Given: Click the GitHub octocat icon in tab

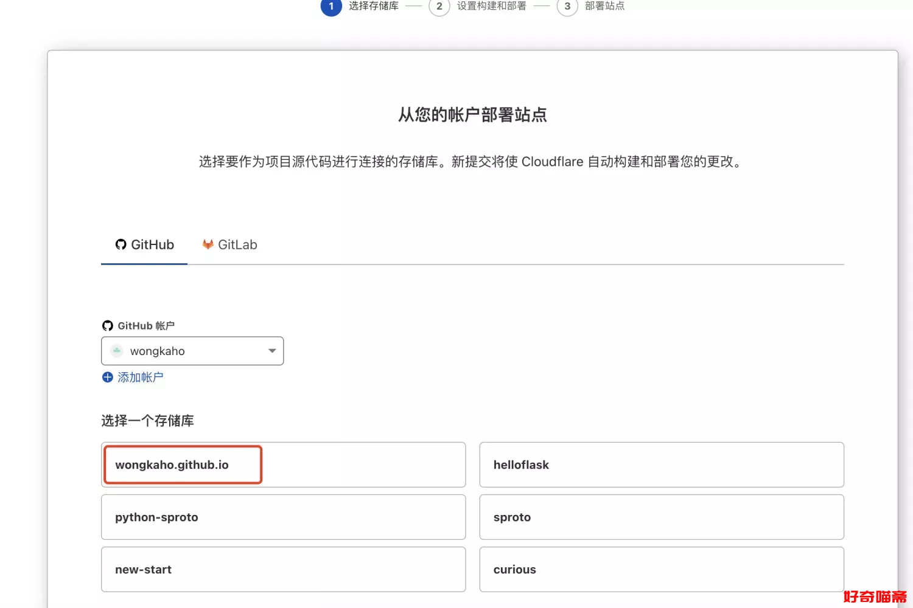Looking at the screenshot, I should click(121, 244).
